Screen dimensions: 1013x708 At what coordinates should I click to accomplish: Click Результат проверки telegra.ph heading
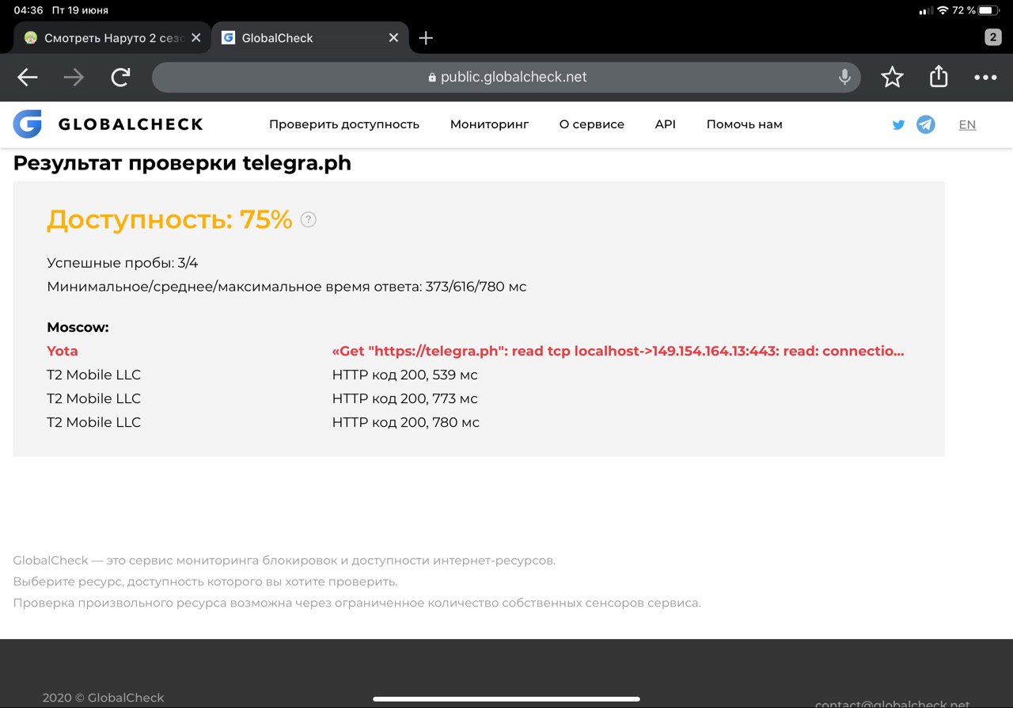[182, 163]
